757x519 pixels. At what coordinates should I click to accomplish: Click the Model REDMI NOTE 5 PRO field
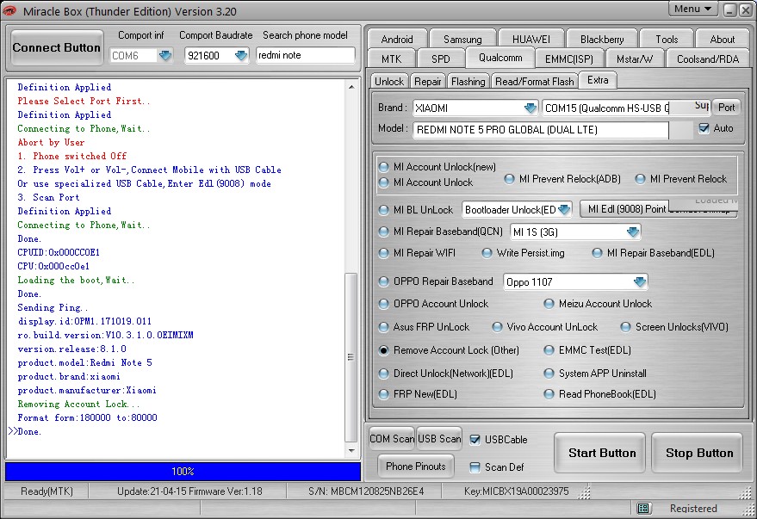point(541,130)
